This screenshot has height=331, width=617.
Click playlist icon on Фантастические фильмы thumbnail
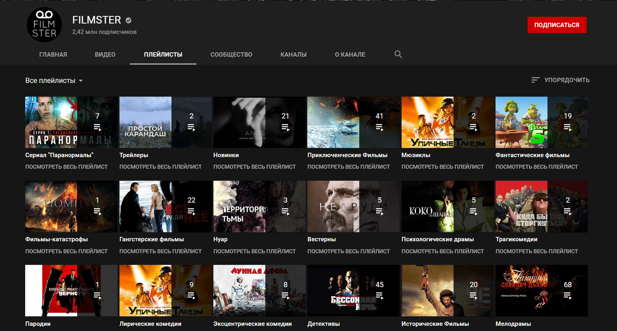click(567, 128)
